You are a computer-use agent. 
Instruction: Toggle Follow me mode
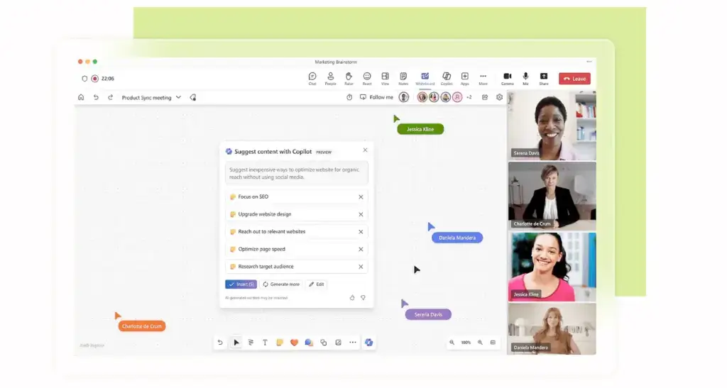tap(377, 97)
